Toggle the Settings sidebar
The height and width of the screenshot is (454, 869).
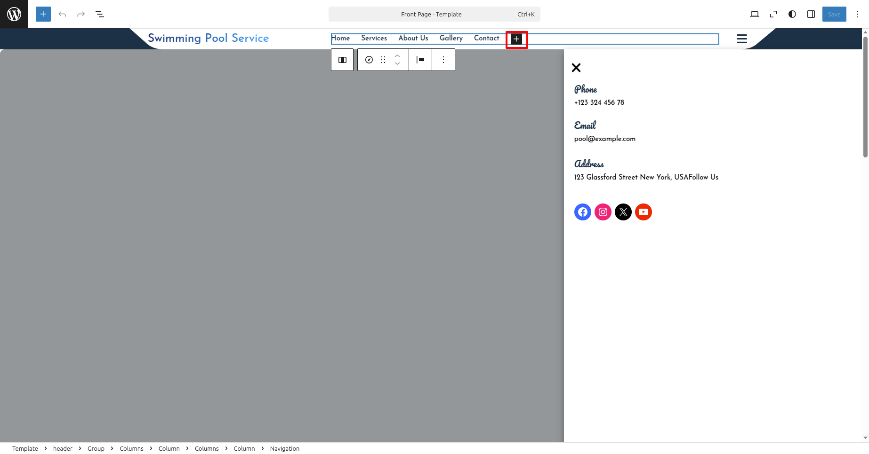[x=811, y=14]
